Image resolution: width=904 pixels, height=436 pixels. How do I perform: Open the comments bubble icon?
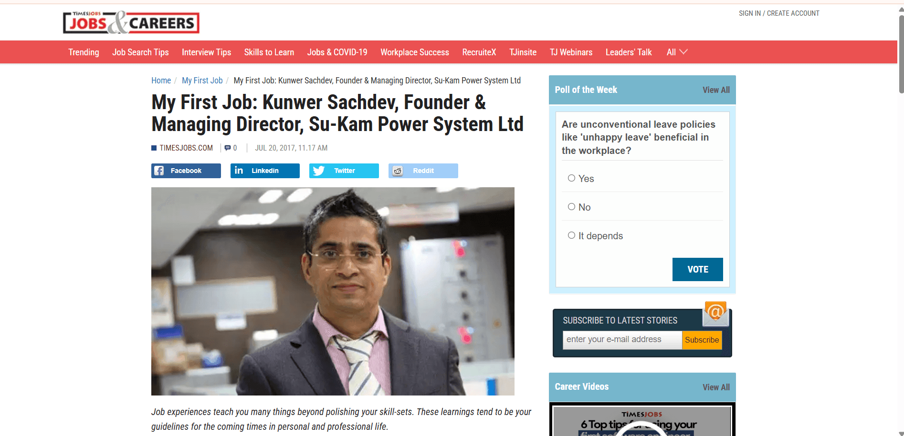tap(228, 148)
